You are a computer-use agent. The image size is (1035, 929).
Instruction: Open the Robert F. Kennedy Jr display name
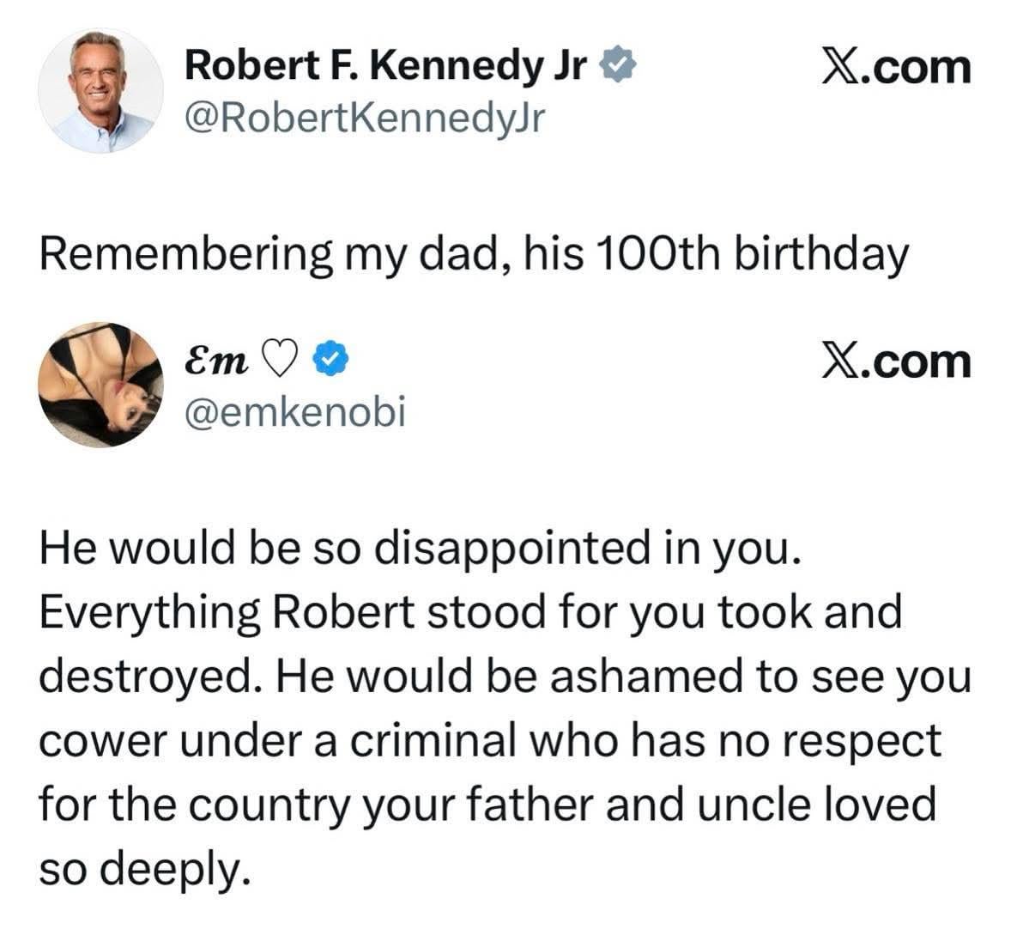[x=386, y=65]
